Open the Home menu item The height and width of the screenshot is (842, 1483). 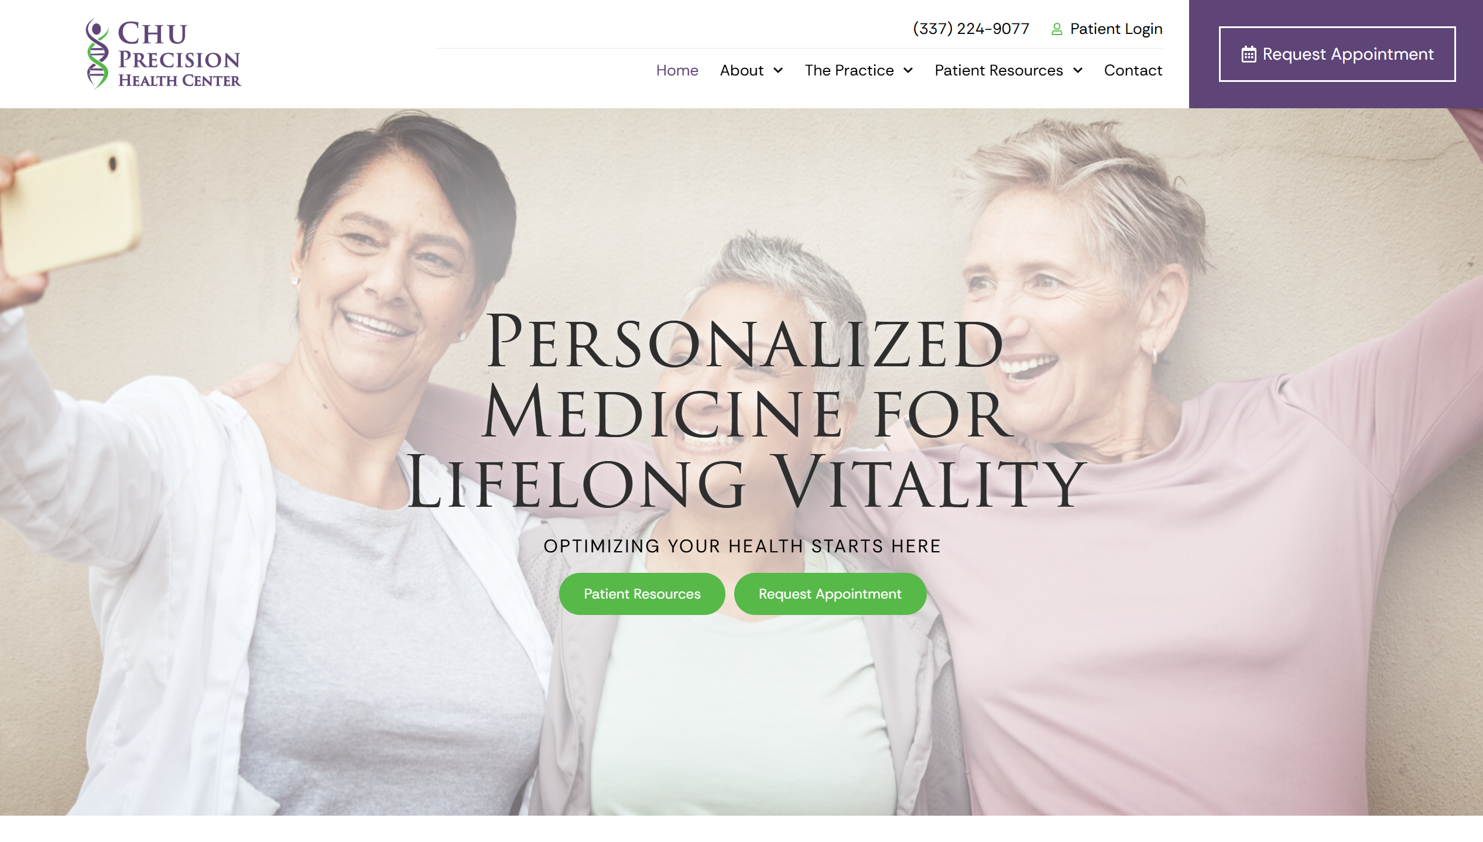[677, 70]
